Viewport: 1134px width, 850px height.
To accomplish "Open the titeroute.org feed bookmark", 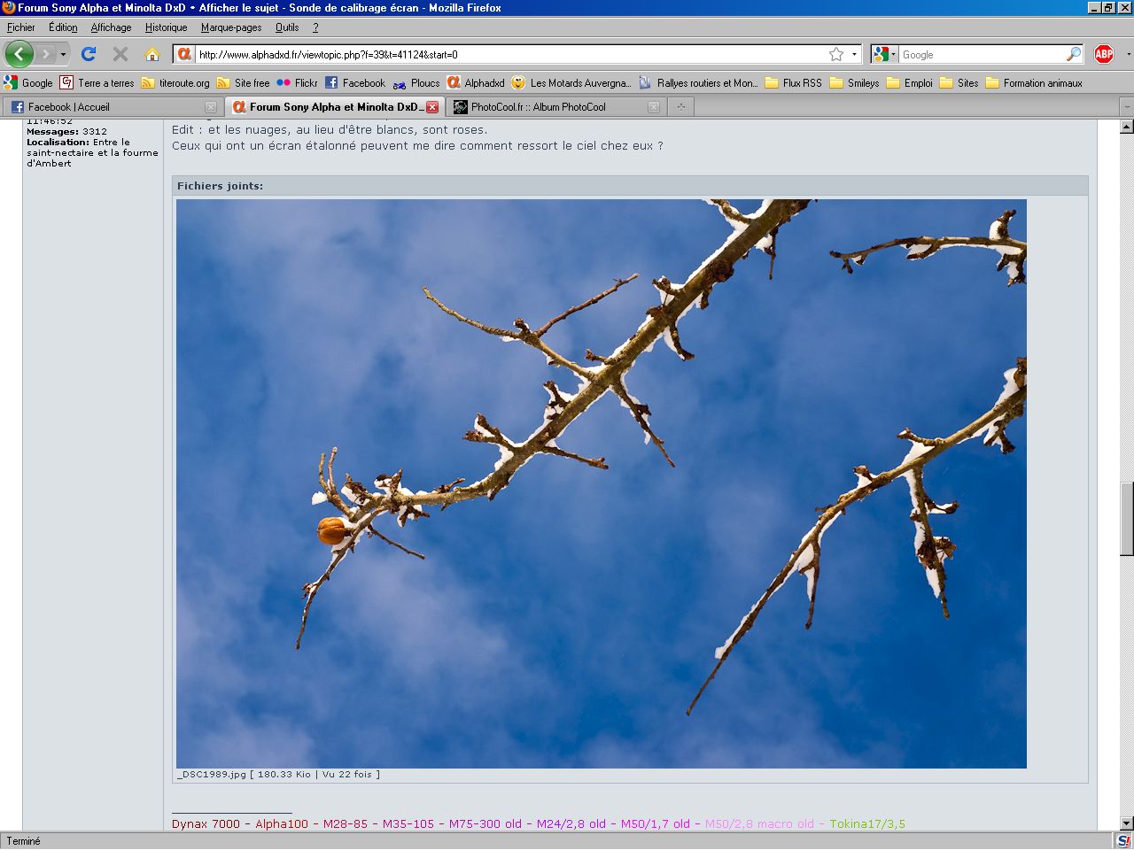I will click(175, 82).
